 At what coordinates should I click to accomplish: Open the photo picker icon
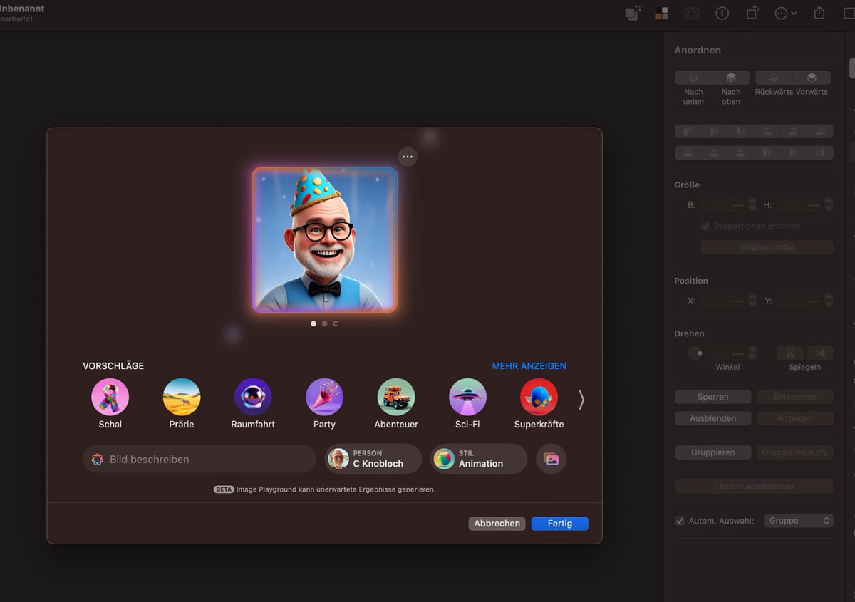pyautogui.click(x=551, y=460)
